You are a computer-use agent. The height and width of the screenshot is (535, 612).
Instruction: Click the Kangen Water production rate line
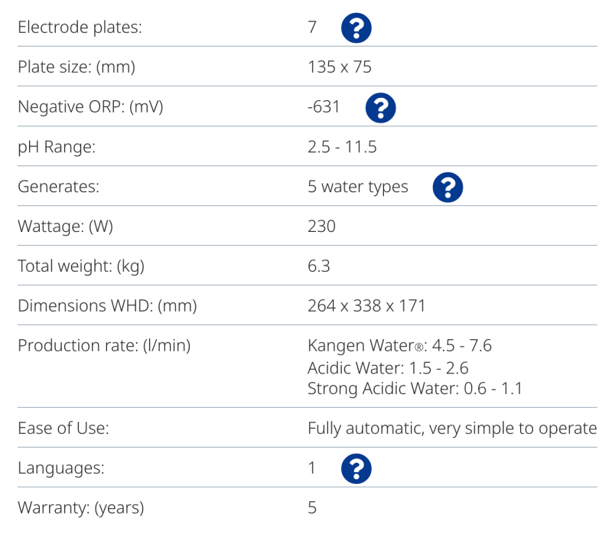tap(399, 346)
